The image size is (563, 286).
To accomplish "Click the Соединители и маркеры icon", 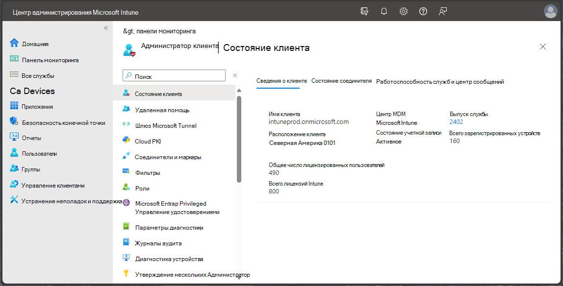I will [126, 156].
